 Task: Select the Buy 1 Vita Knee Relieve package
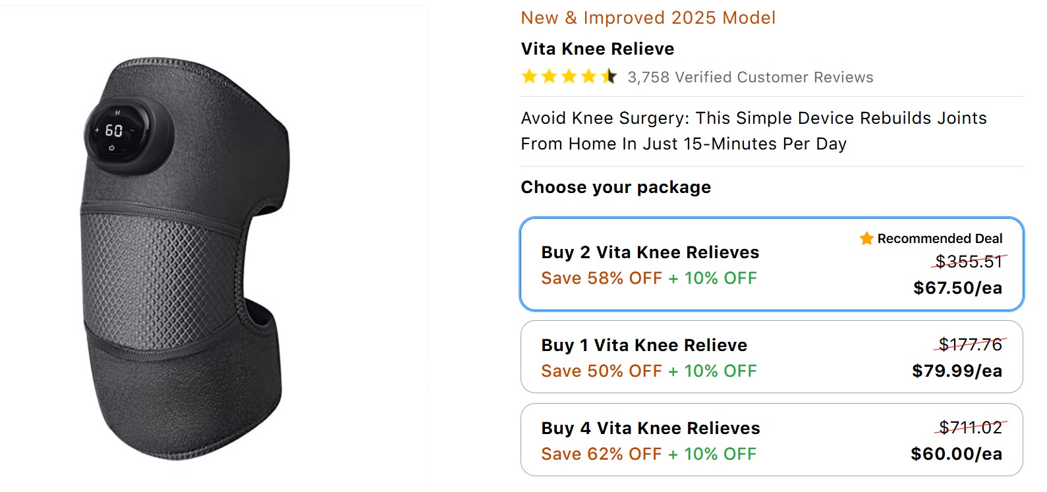(771, 357)
